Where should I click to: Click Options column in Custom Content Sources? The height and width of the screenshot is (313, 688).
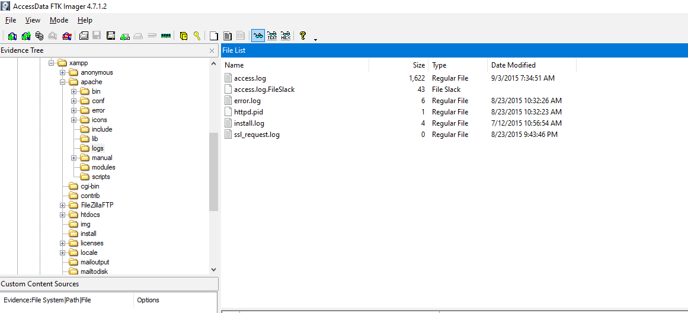point(175,301)
